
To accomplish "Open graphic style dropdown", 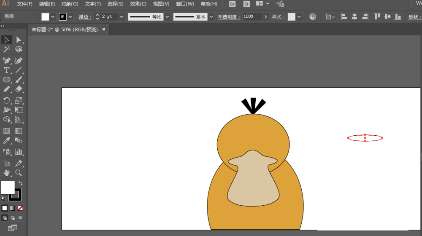I will point(299,17).
